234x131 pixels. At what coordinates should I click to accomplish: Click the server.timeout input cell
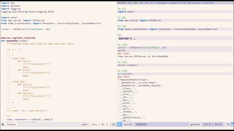[x=175, y=65]
